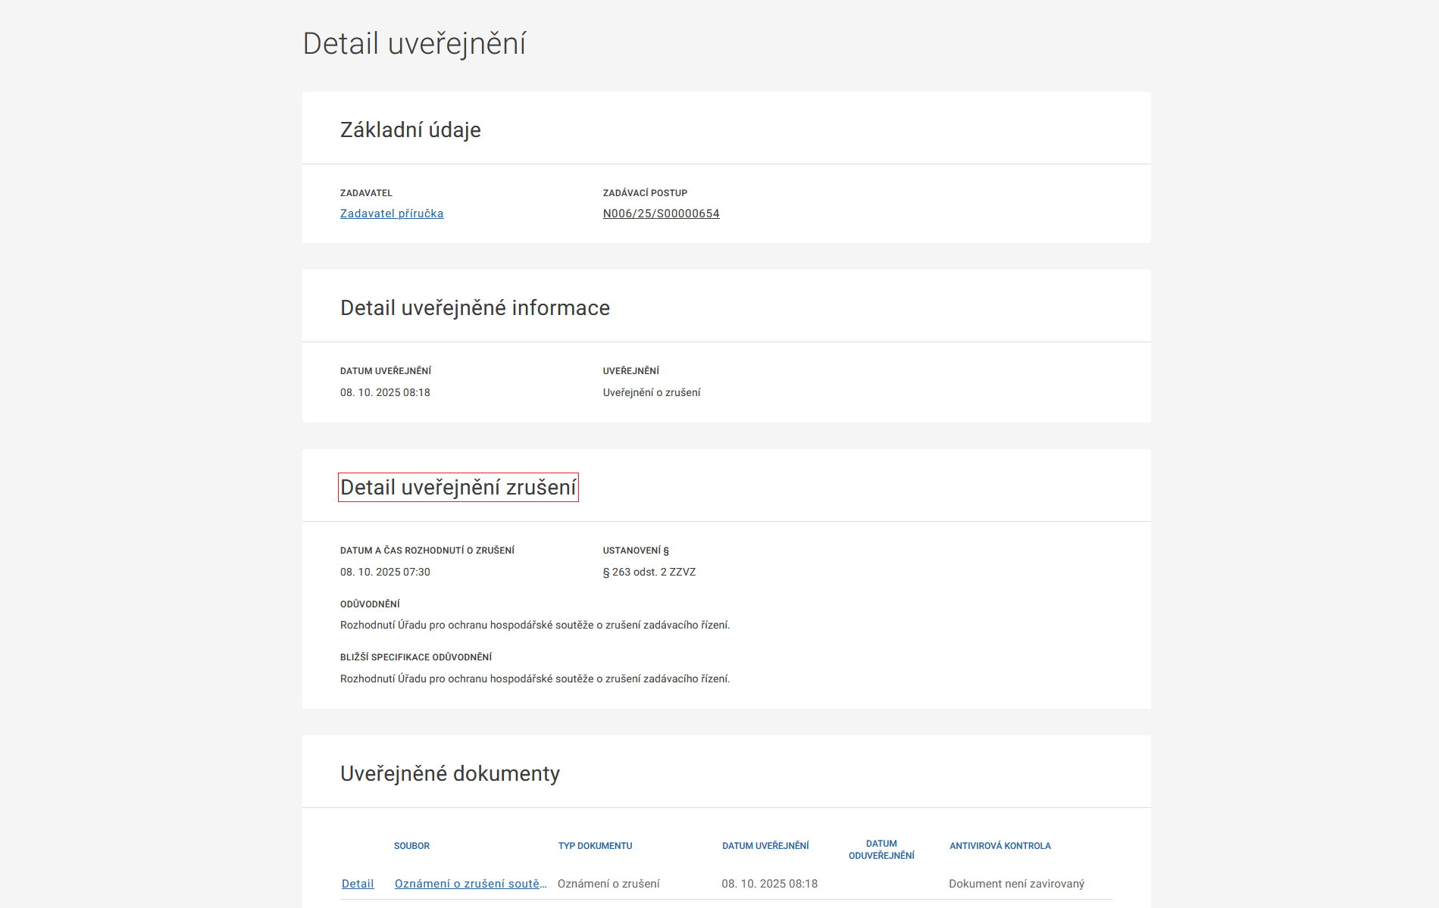Sort by Datum uveřejnění column header
This screenshot has height=908, width=1439.
(765, 846)
